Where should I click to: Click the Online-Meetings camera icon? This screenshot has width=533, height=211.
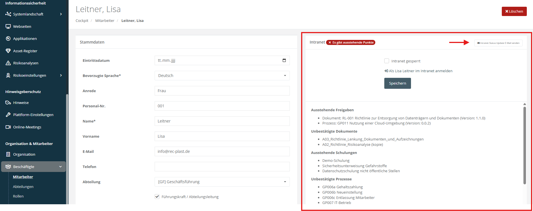click(8, 127)
